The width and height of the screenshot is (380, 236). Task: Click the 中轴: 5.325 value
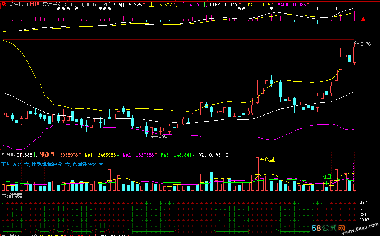pyautogui.click(x=129, y=5)
